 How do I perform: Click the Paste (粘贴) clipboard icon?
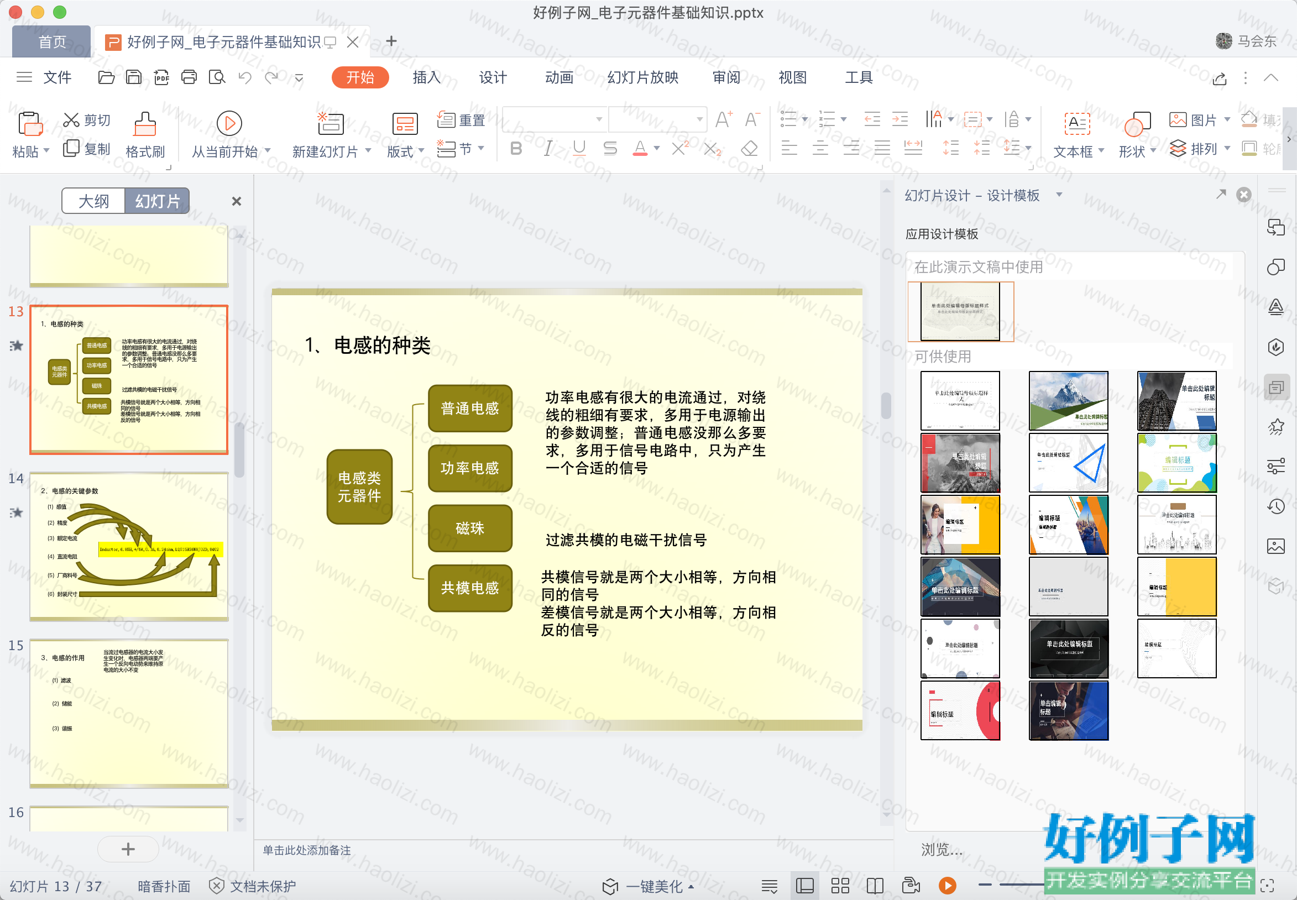(x=30, y=123)
